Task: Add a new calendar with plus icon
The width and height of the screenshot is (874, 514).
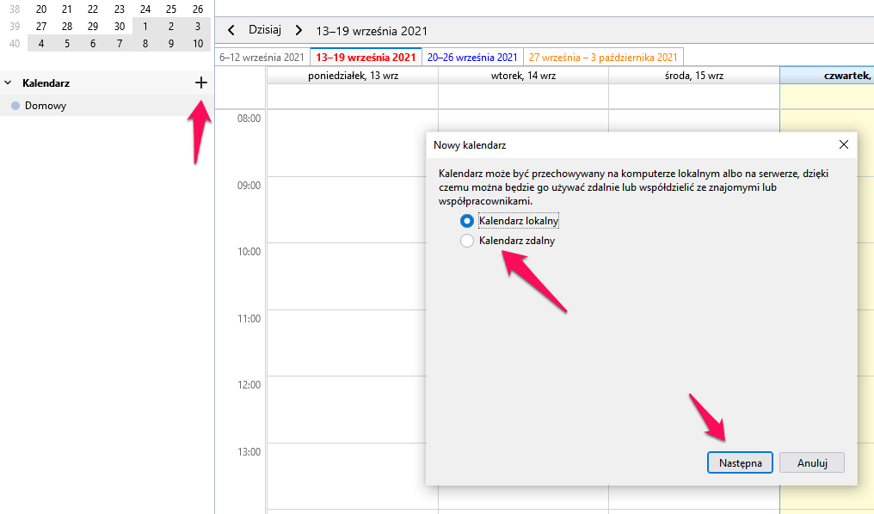Action: [201, 83]
